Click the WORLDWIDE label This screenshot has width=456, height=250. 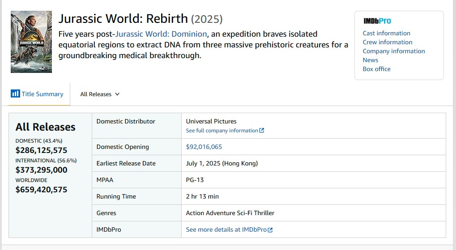(31, 180)
